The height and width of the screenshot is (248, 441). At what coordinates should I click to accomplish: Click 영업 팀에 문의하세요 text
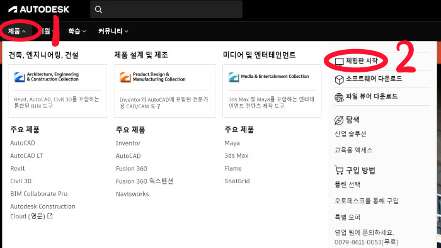click(364, 232)
